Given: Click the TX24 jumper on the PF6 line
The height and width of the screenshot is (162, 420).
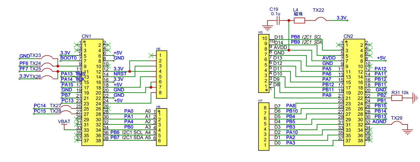Looking at the screenshot, I should 48,65.
